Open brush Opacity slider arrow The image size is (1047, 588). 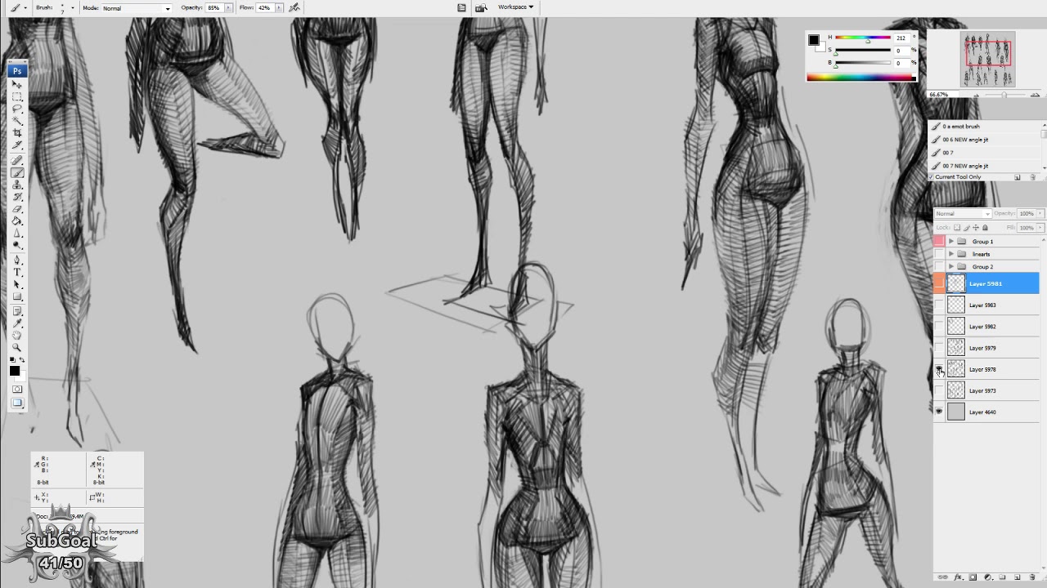coord(228,8)
